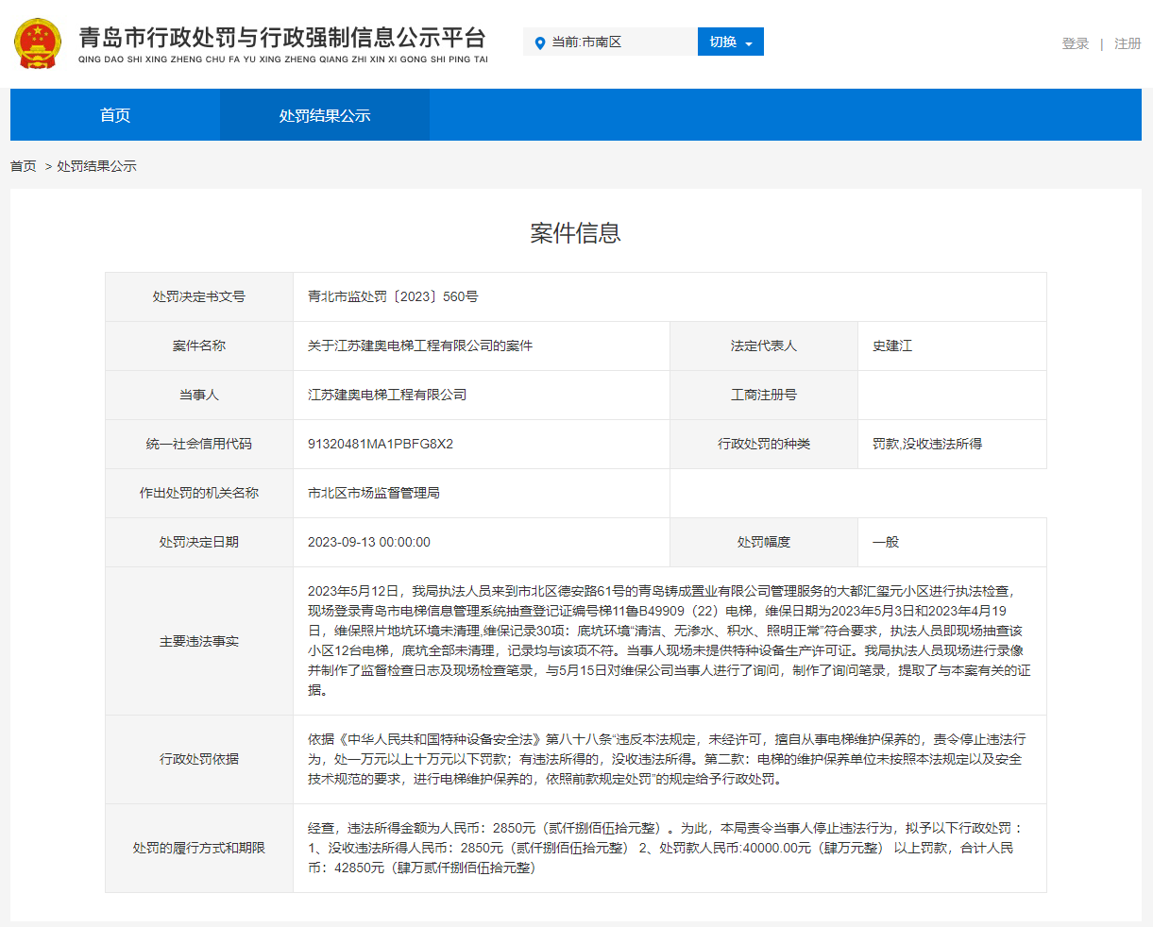Click the decision date 2023-09-13 00:00:00
The height and width of the screenshot is (927, 1153).
tap(369, 542)
